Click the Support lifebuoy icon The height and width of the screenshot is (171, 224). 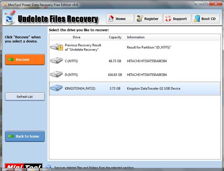(168, 19)
